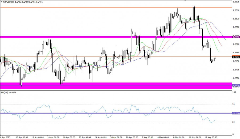
Task: Click the 28 Apr 00:00 date label
Action: [132, 137]
